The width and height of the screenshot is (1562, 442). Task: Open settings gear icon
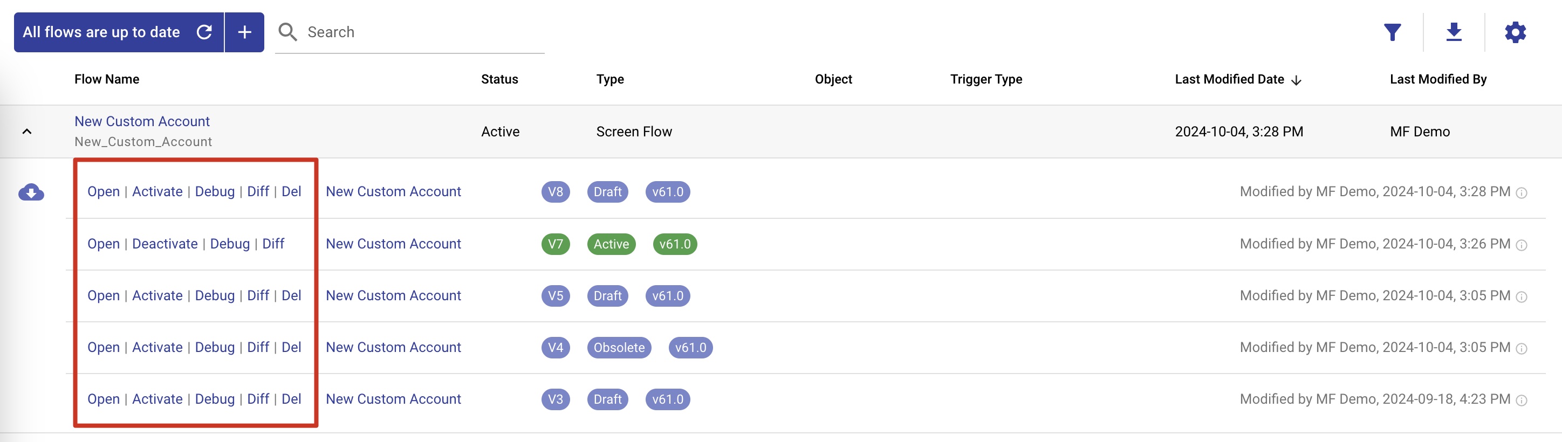point(1515,32)
